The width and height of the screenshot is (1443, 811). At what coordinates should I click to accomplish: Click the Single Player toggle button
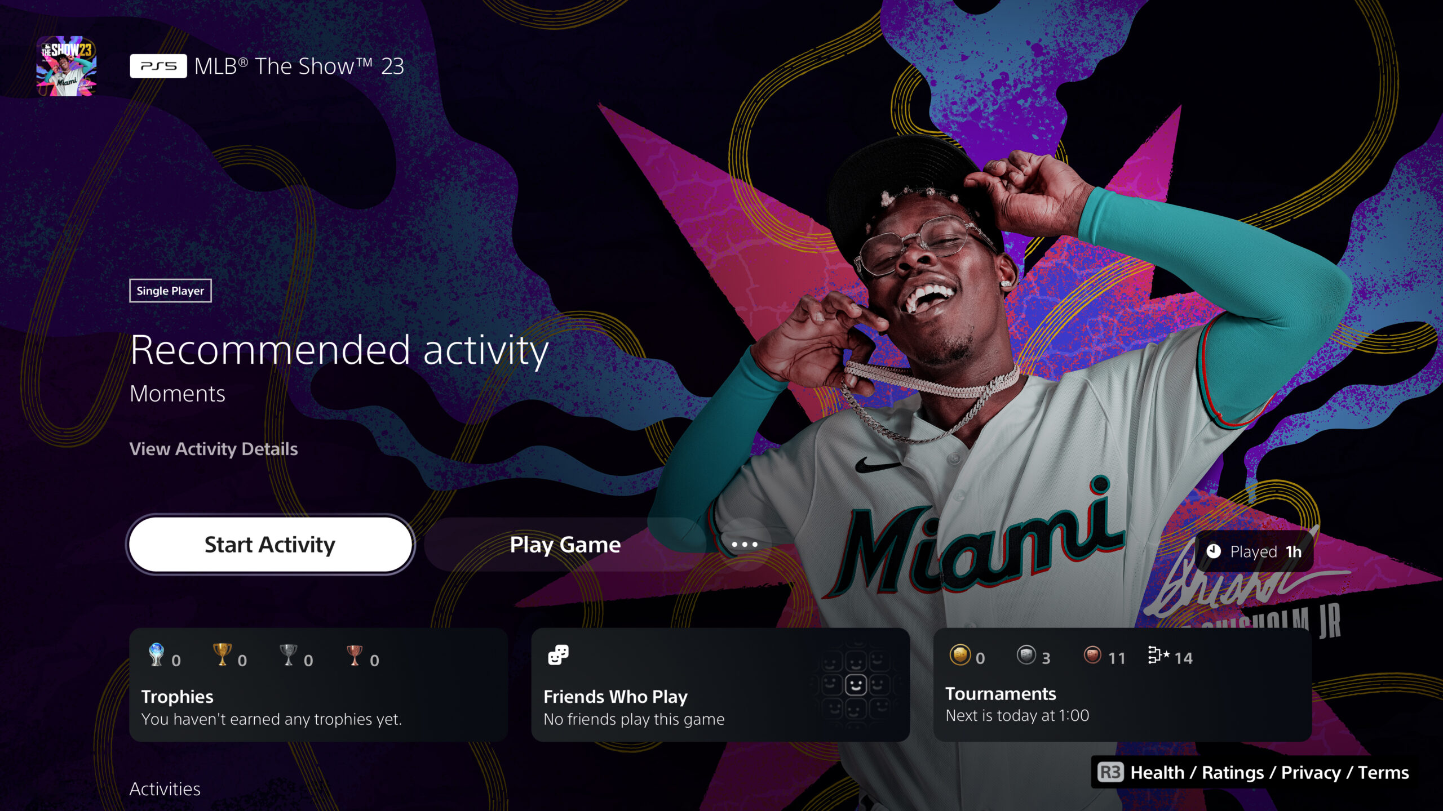point(170,290)
